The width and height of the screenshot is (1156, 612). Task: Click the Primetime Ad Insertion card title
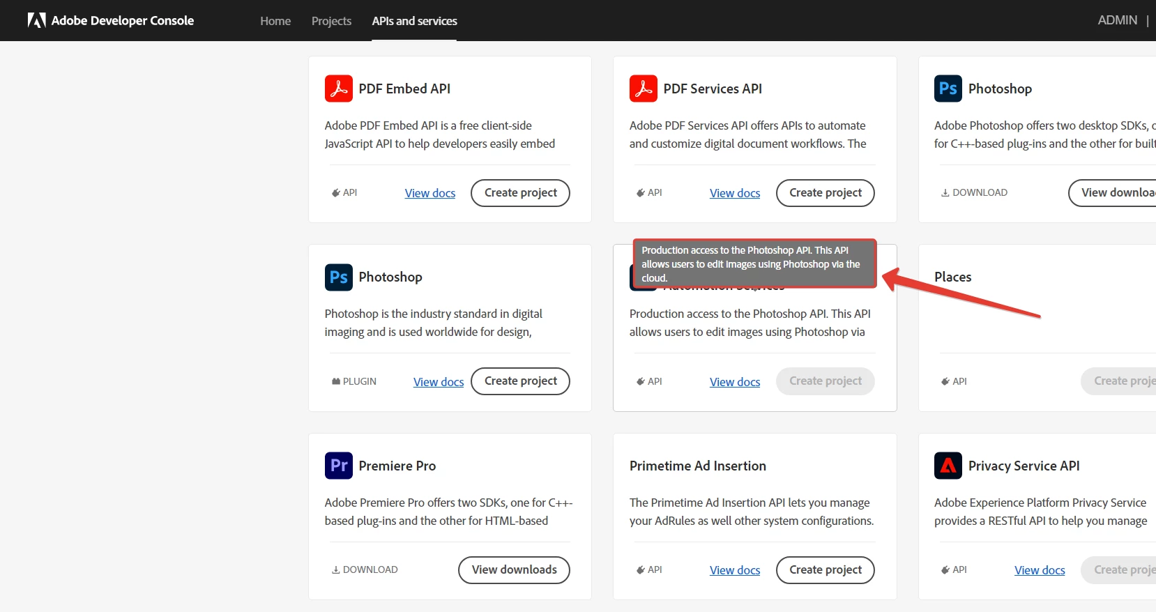(698, 466)
